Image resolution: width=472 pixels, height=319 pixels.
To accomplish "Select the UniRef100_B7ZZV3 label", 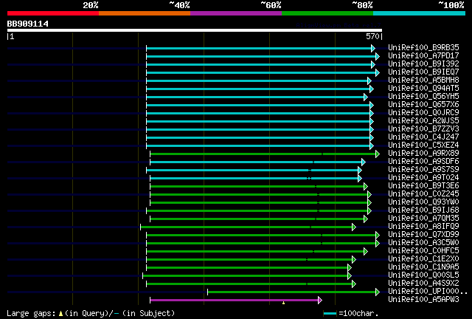I will (x=423, y=129).
